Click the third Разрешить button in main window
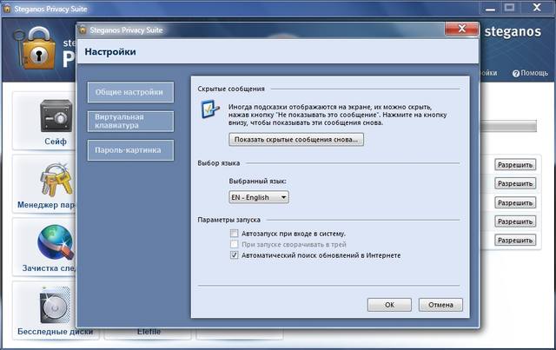The image size is (556, 350). [515, 203]
